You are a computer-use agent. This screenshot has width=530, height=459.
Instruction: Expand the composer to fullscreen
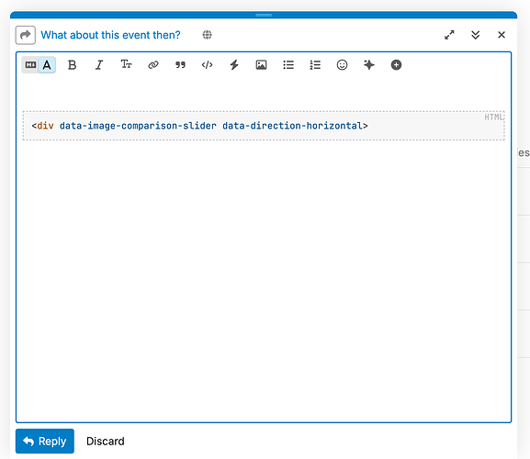449,35
